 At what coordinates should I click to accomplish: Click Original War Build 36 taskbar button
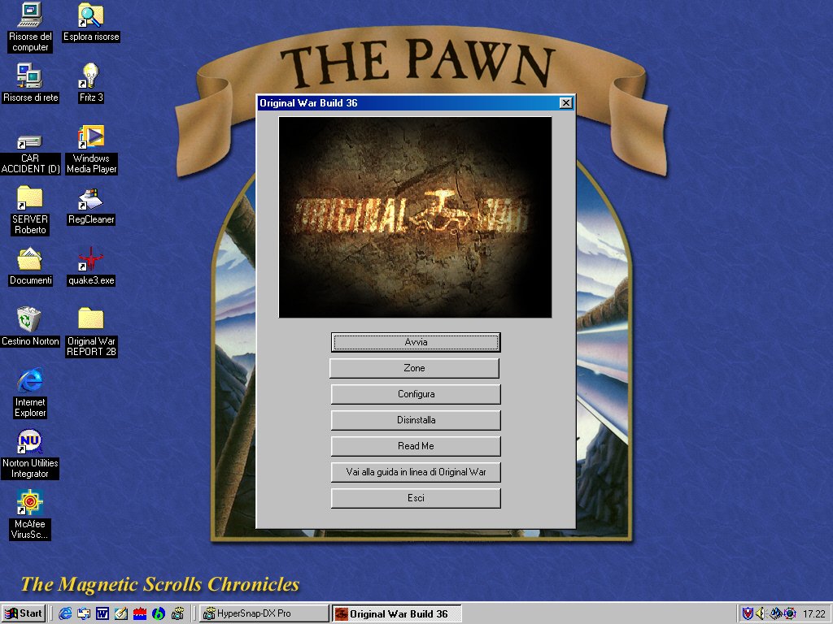397,614
